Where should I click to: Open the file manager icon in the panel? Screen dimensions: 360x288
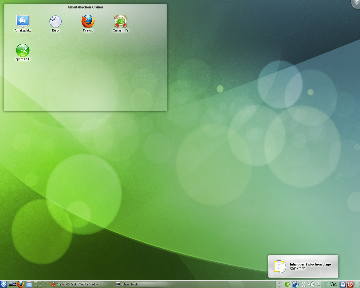pos(29,284)
